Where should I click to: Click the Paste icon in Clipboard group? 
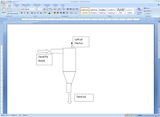pos(3,10)
